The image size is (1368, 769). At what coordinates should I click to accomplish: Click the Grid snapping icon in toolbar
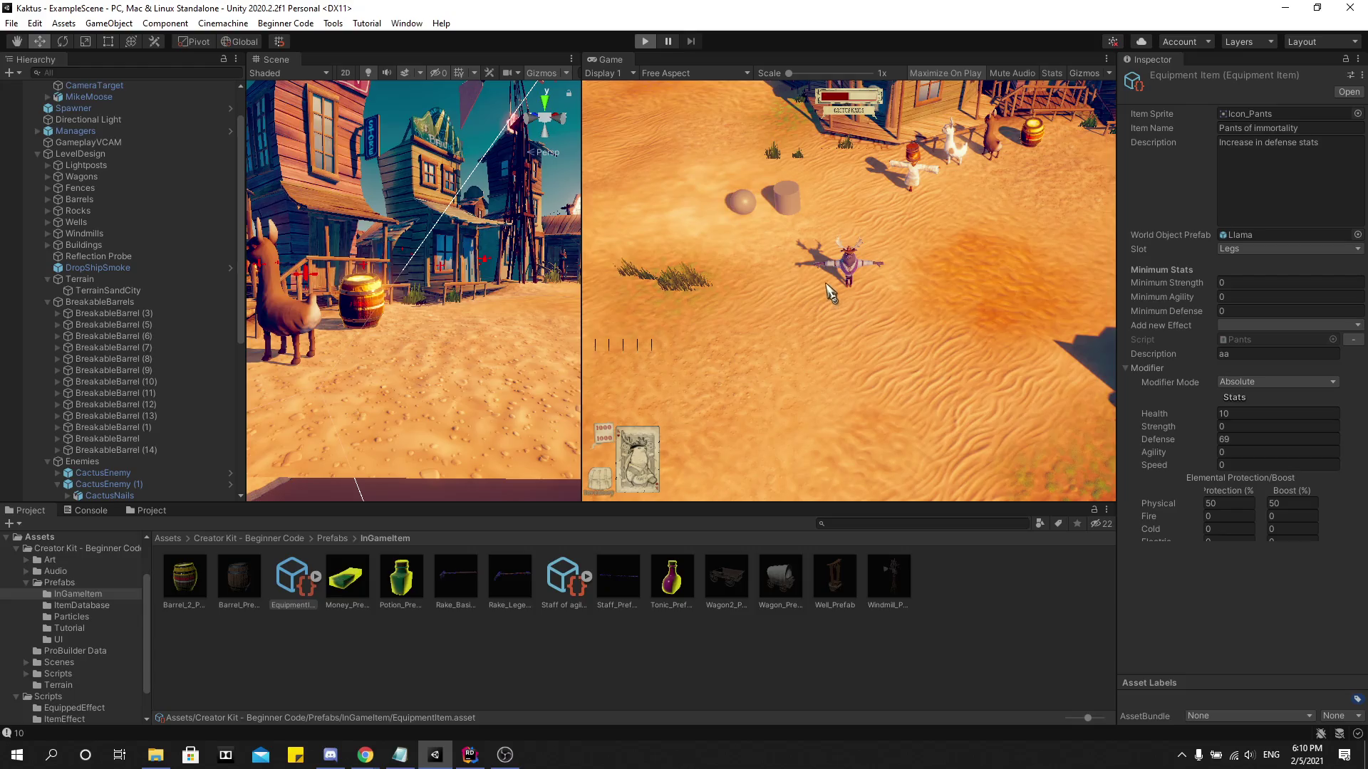coord(279,41)
